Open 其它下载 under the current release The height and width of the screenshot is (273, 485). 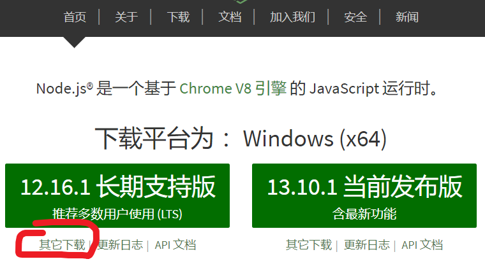pyautogui.click(x=309, y=245)
